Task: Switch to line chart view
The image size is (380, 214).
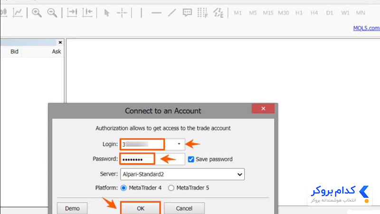Action: click(x=18, y=13)
